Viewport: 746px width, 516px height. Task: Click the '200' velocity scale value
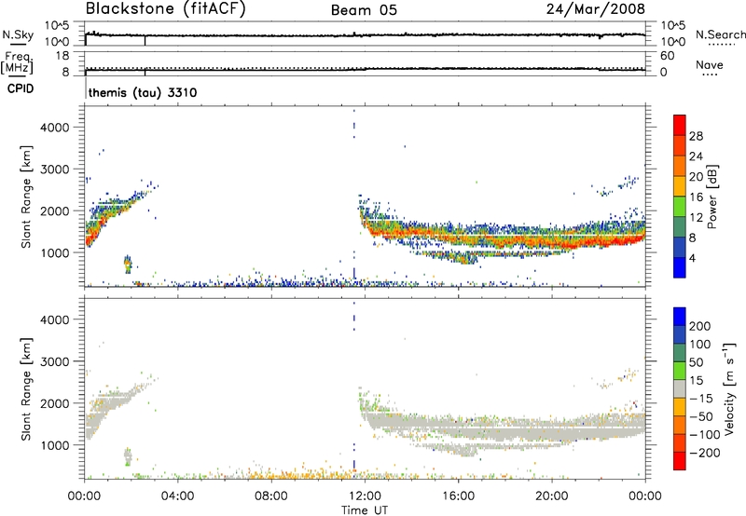pos(700,326)
